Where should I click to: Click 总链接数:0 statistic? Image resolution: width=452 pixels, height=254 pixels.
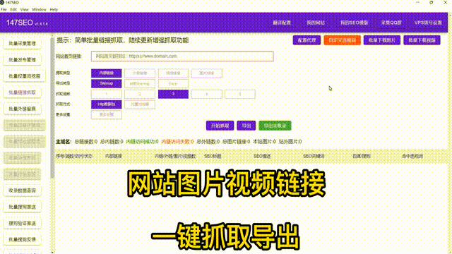(86, 142)
